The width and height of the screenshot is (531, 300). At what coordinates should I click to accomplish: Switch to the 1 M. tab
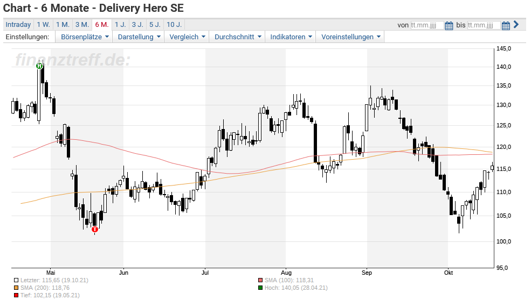tap(63, 25)
